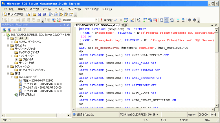220x123 pixels.
Task: Refresh the Object Explorer tree
Action: tap(20, 30)
